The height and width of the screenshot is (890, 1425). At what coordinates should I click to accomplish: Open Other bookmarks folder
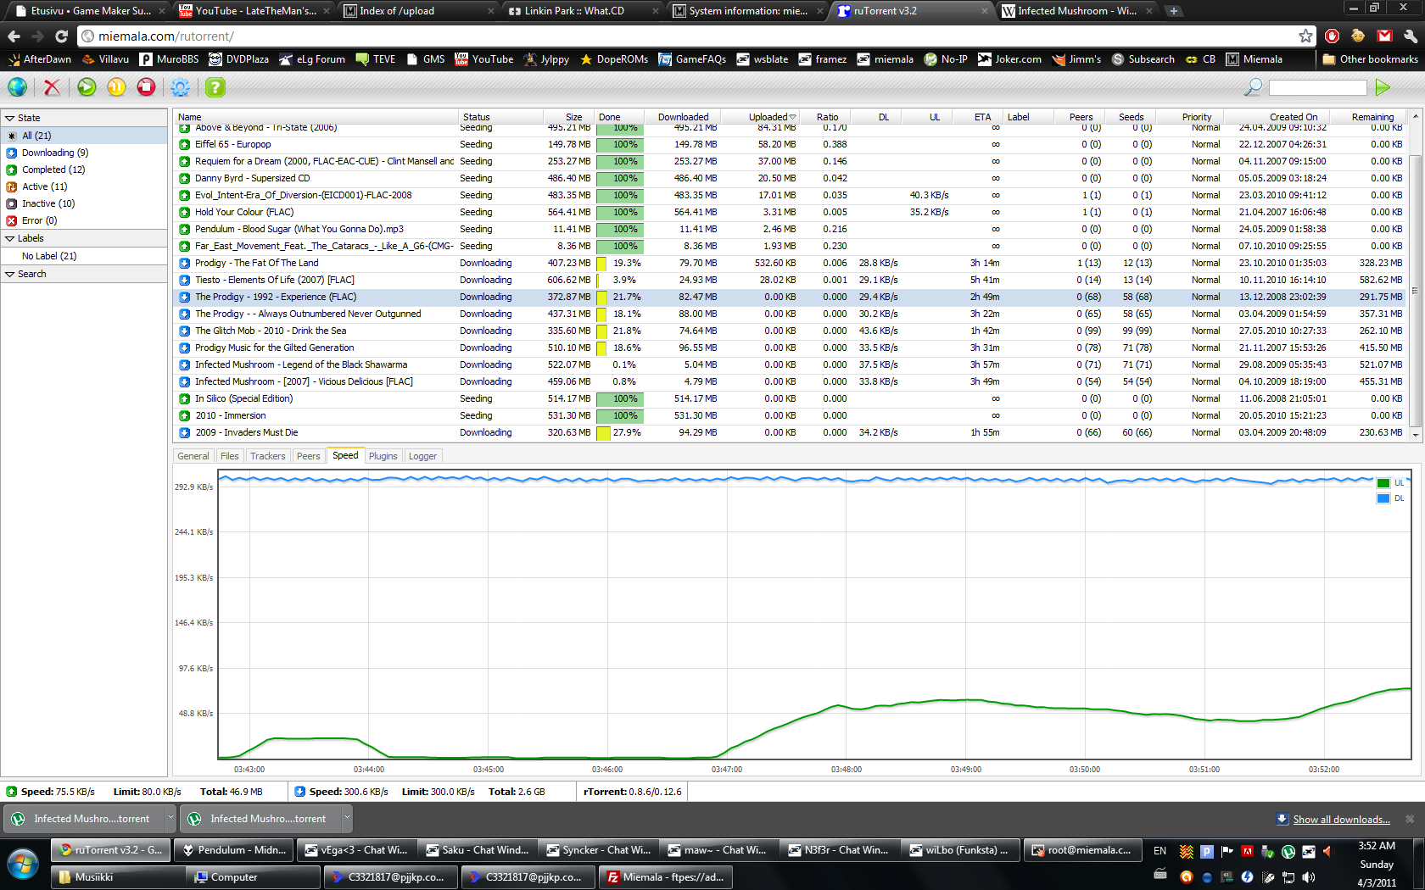tap(1370, 59)
